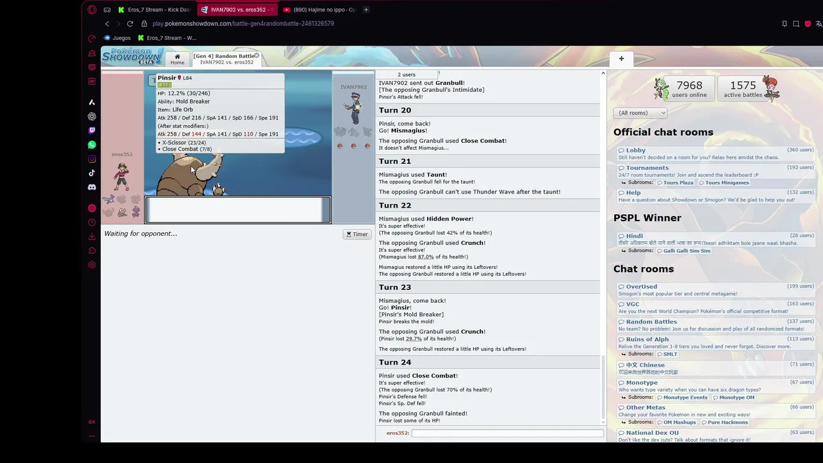The image size is (823, 463).
Task: Click the browser address bar URL
Action: (243, 24)
